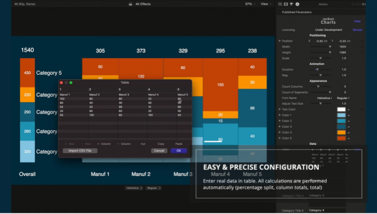Click the orange Color 4 swatch

pos(341,133)
